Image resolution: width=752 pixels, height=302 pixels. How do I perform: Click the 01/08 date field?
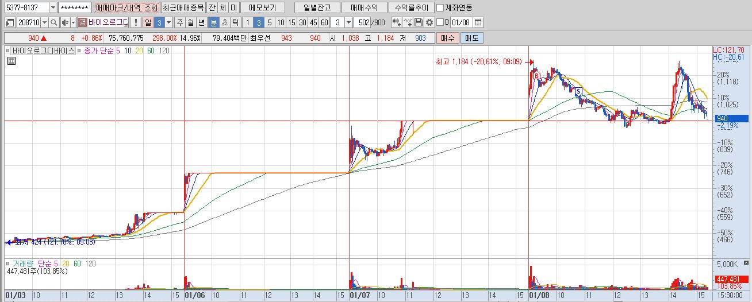[x=462, y=22]
